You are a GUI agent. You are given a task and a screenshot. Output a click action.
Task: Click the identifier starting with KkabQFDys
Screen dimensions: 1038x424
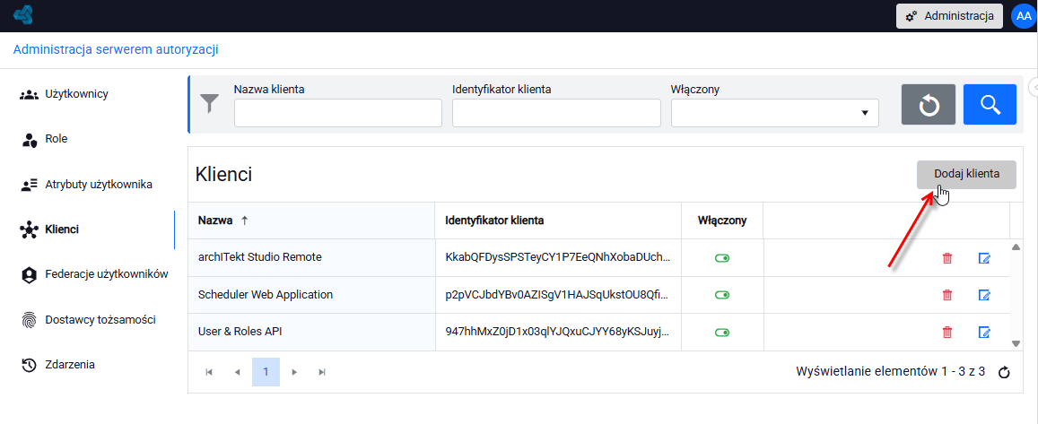tap(558, 258)
